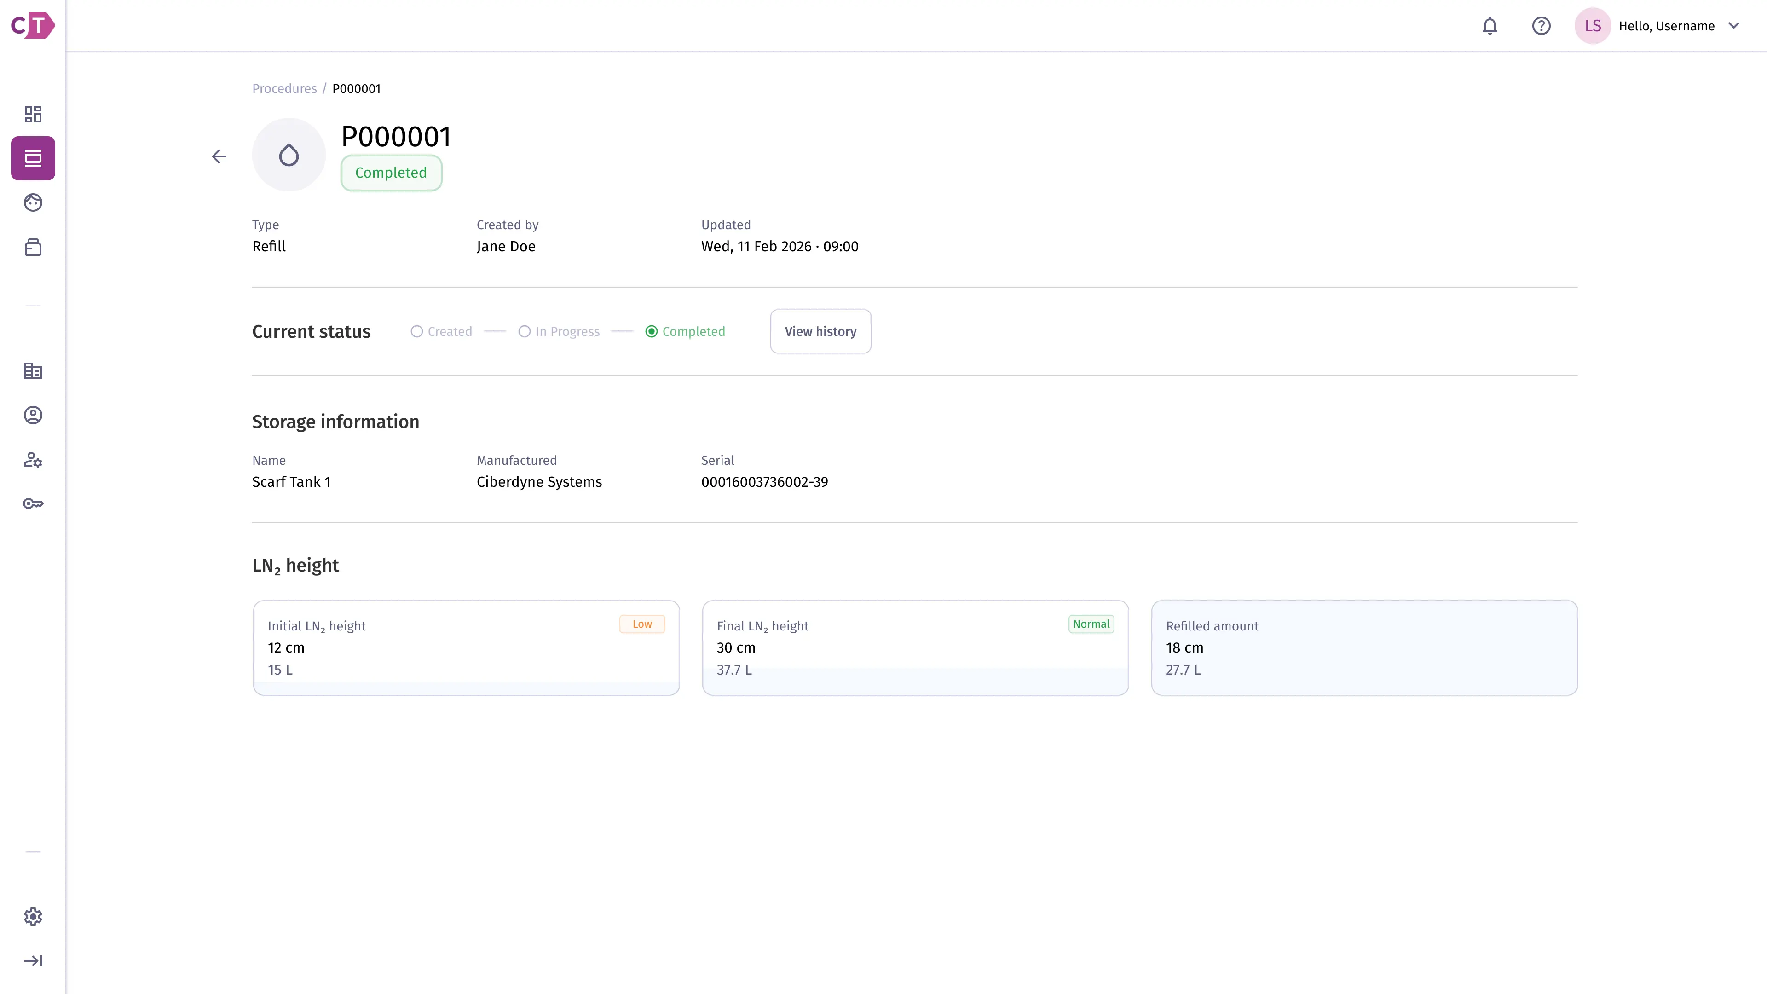Click the Refilled amount card
1767x994 pixels.
pyautogui.click(x=1363, y=648)
